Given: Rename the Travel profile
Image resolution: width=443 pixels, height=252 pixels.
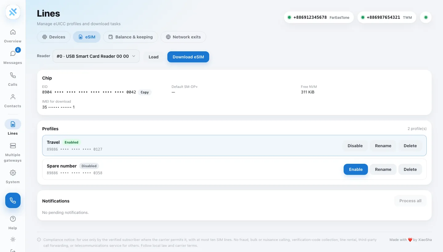Looking at the screenshot, I should [x=383, y=146].
